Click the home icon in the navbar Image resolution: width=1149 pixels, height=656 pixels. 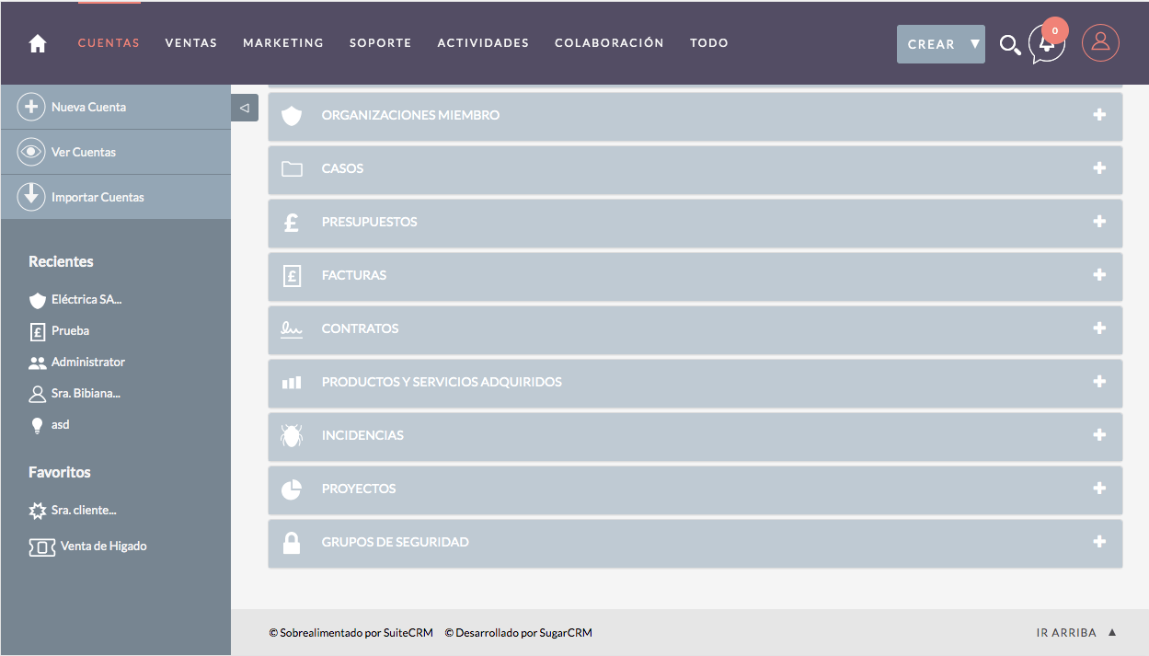(x=38, y=43)
